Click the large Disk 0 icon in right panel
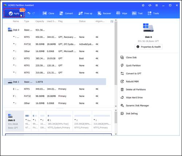 [148, 28]
